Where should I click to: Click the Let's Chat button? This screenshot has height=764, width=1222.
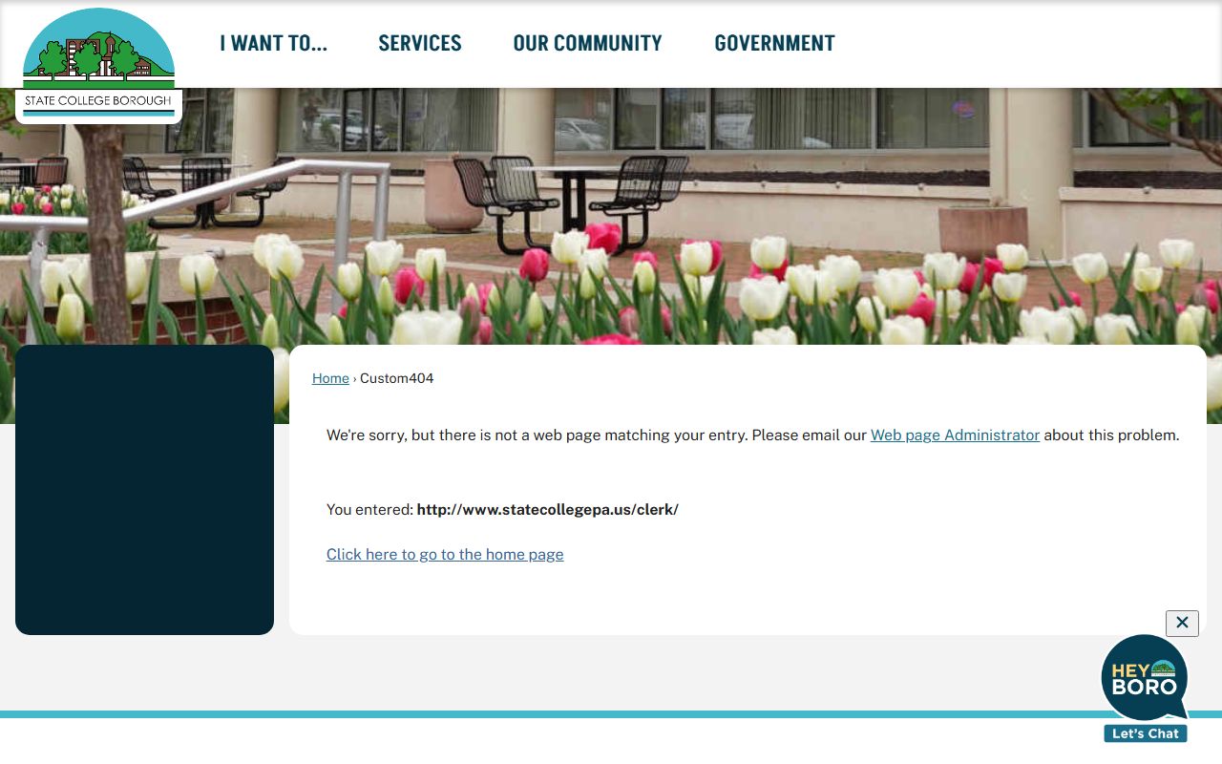pyautogui.click(x=1146, y=733)
